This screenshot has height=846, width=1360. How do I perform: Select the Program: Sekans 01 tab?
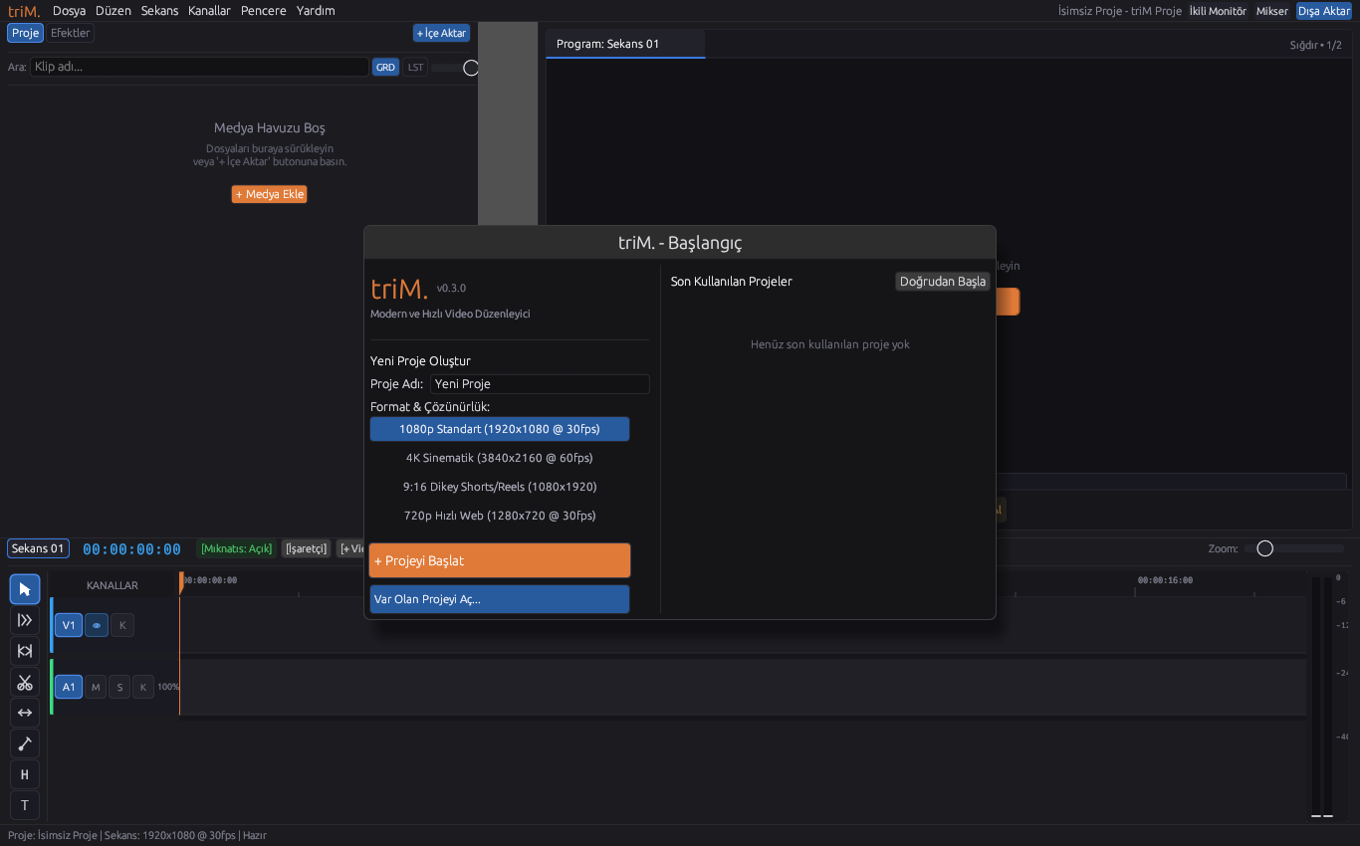[625, 44]
